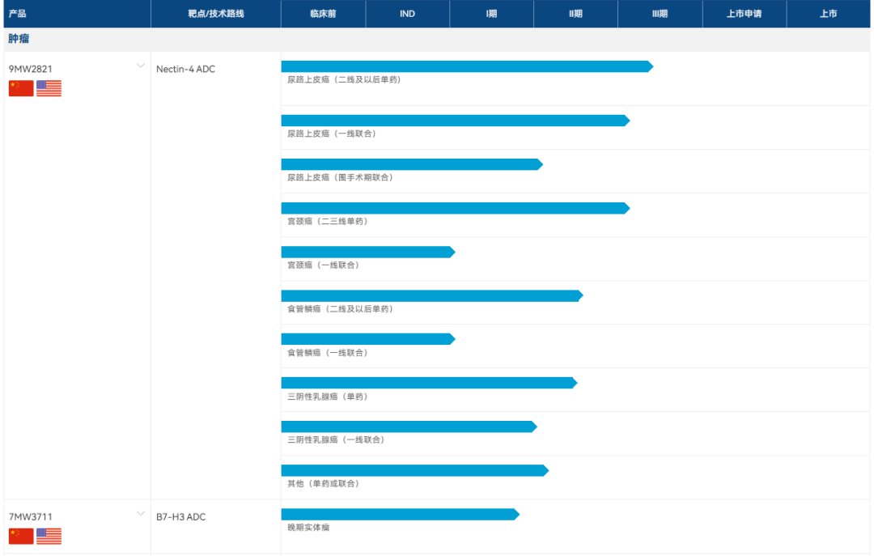
Task: Click the US flag under 7MW3711
Action: pyautogui.click(x=49, y=536)
